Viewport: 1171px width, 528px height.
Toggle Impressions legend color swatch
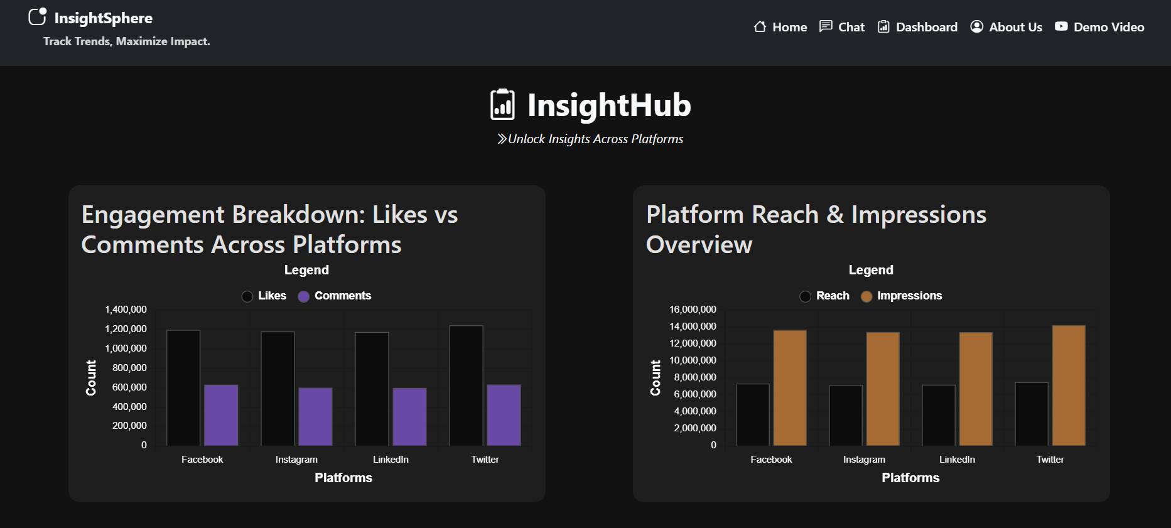(x=866, y=296)
